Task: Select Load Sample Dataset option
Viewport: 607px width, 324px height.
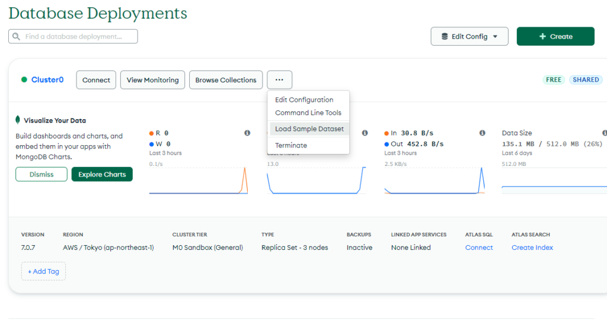Action: click(x=309, y=129)
